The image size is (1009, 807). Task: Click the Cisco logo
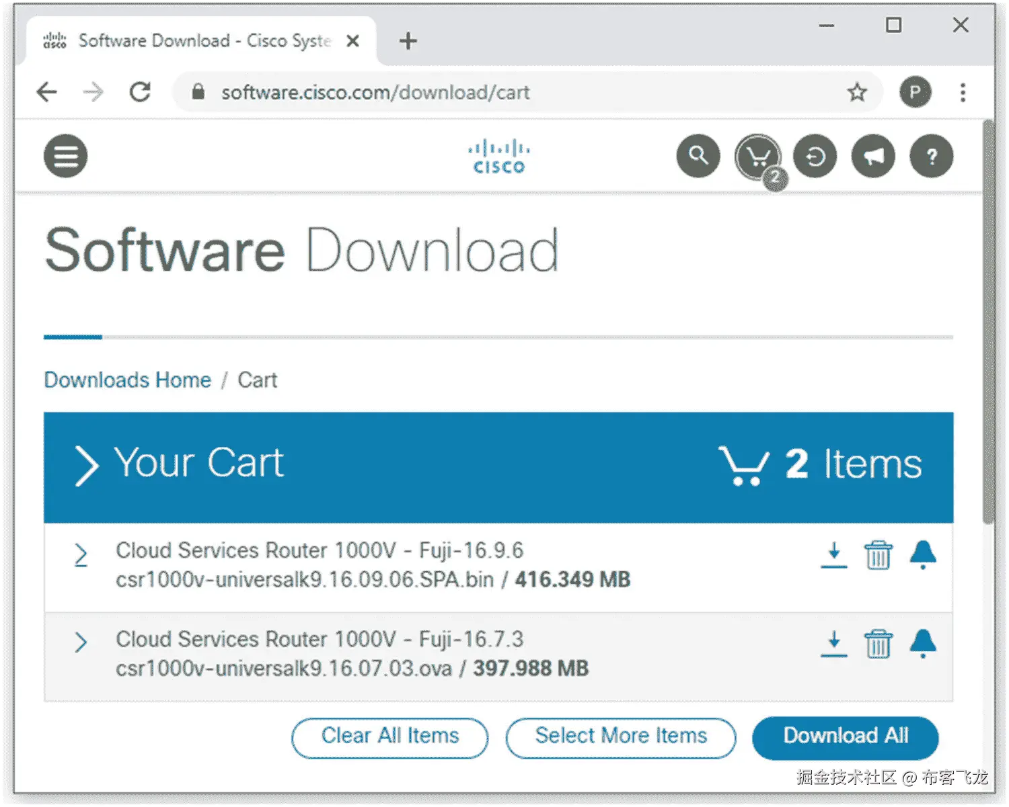point(498,157)
